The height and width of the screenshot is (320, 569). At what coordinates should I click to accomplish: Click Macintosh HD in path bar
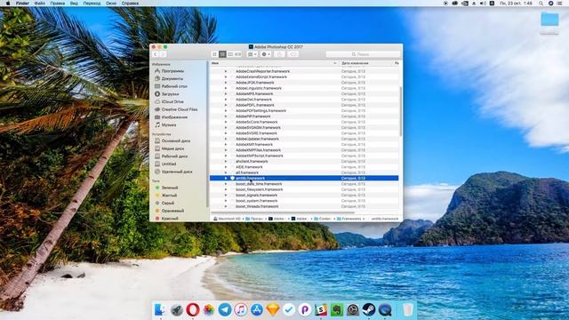pos(228,219)
